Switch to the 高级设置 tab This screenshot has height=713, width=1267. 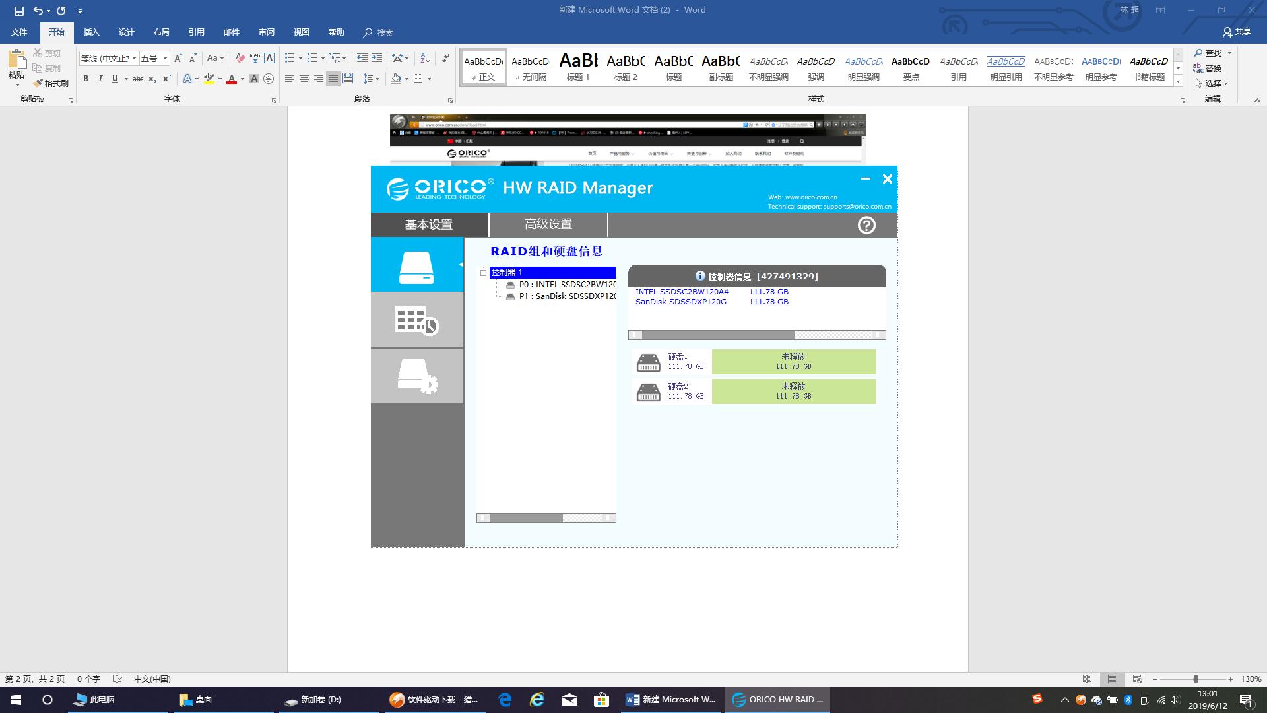point(548,224)
